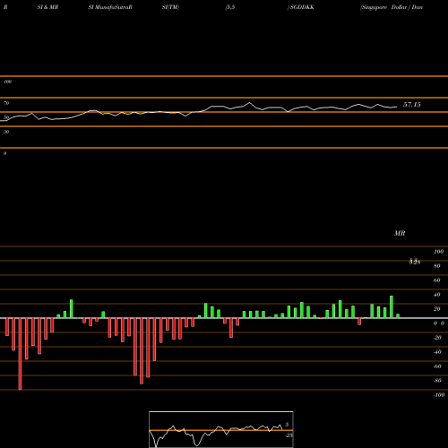This screenshot has height=448, width=448.
Task: Click the 'SI(TM)' header text
Action: [170, 7]
